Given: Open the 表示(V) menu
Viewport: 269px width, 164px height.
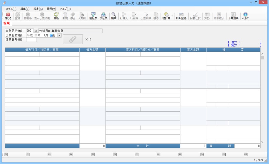Looking at the screenshot, I should coord(51,9).
